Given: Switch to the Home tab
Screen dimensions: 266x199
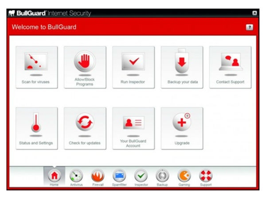Looking at the screenshot, I should point(54,177).
